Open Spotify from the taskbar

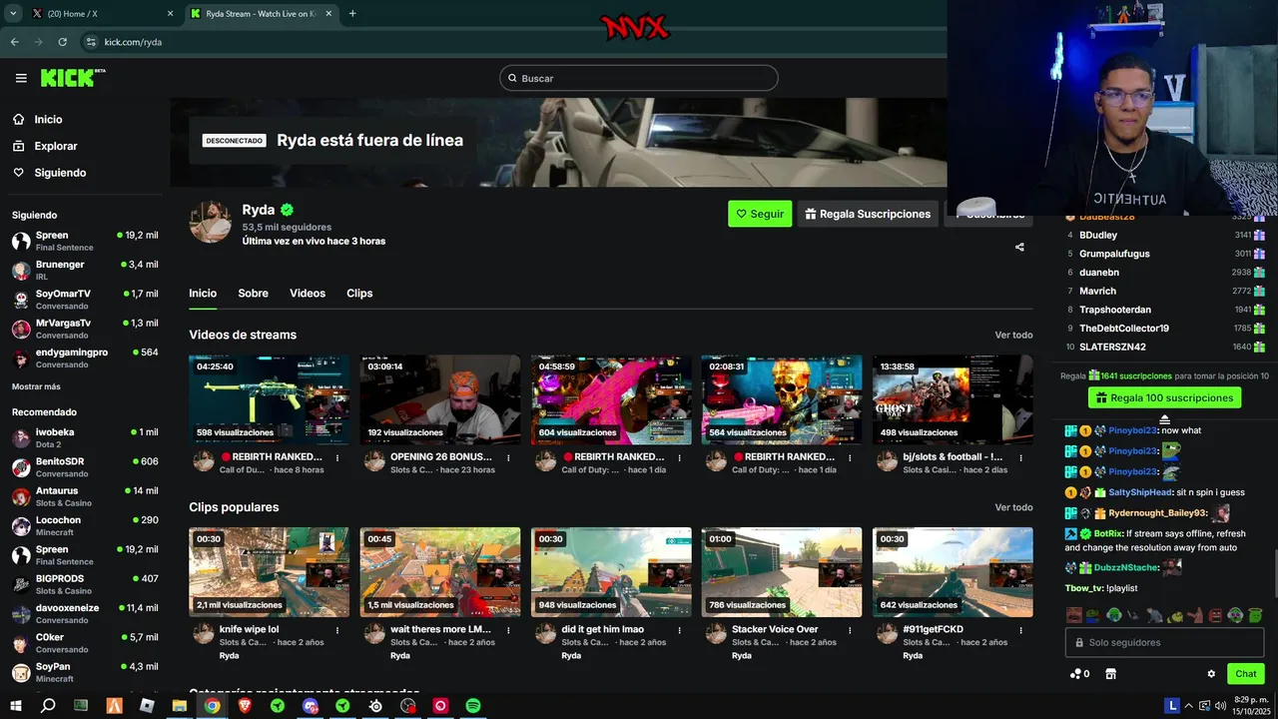click(x=472, y=705)
